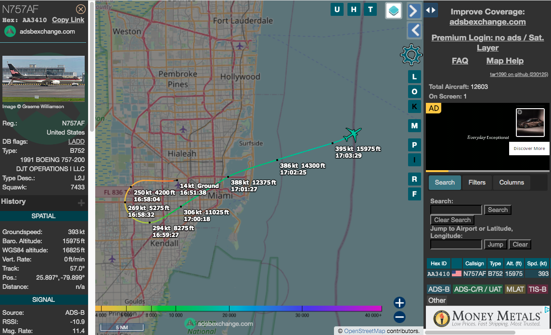Open the FAQ link
The width and height of the screenshot is (551, 335).
(460, 61)
